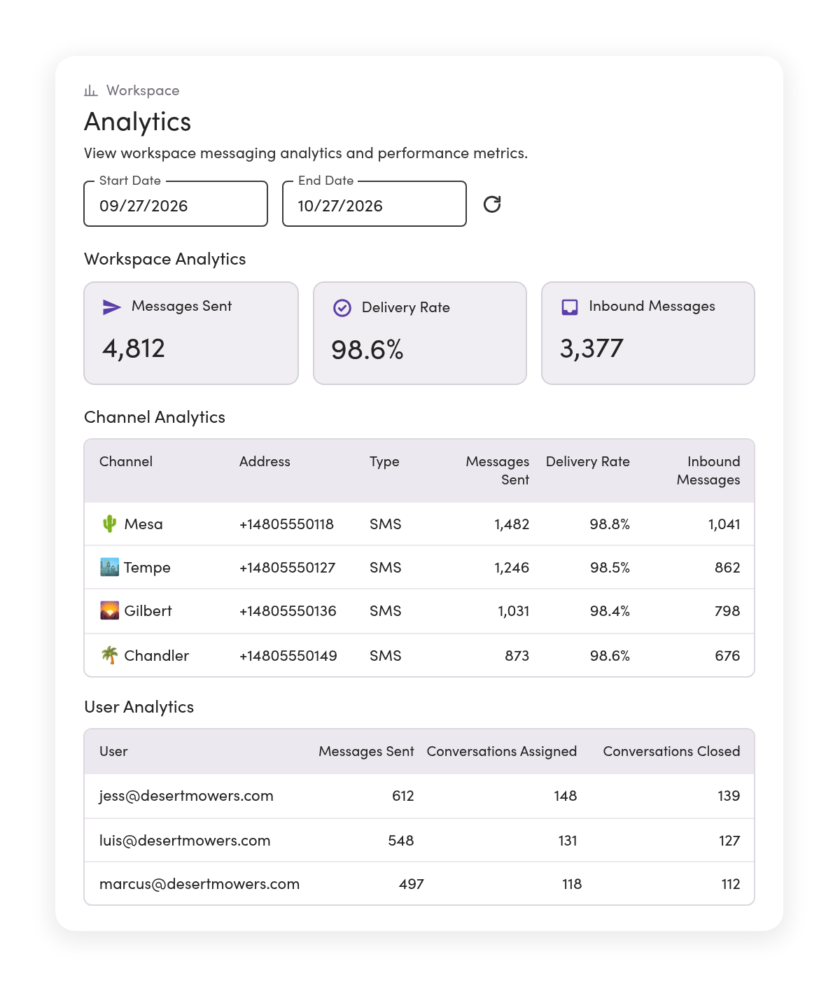
Task: Click Channel table Messages Sent header
Action: 498,470
